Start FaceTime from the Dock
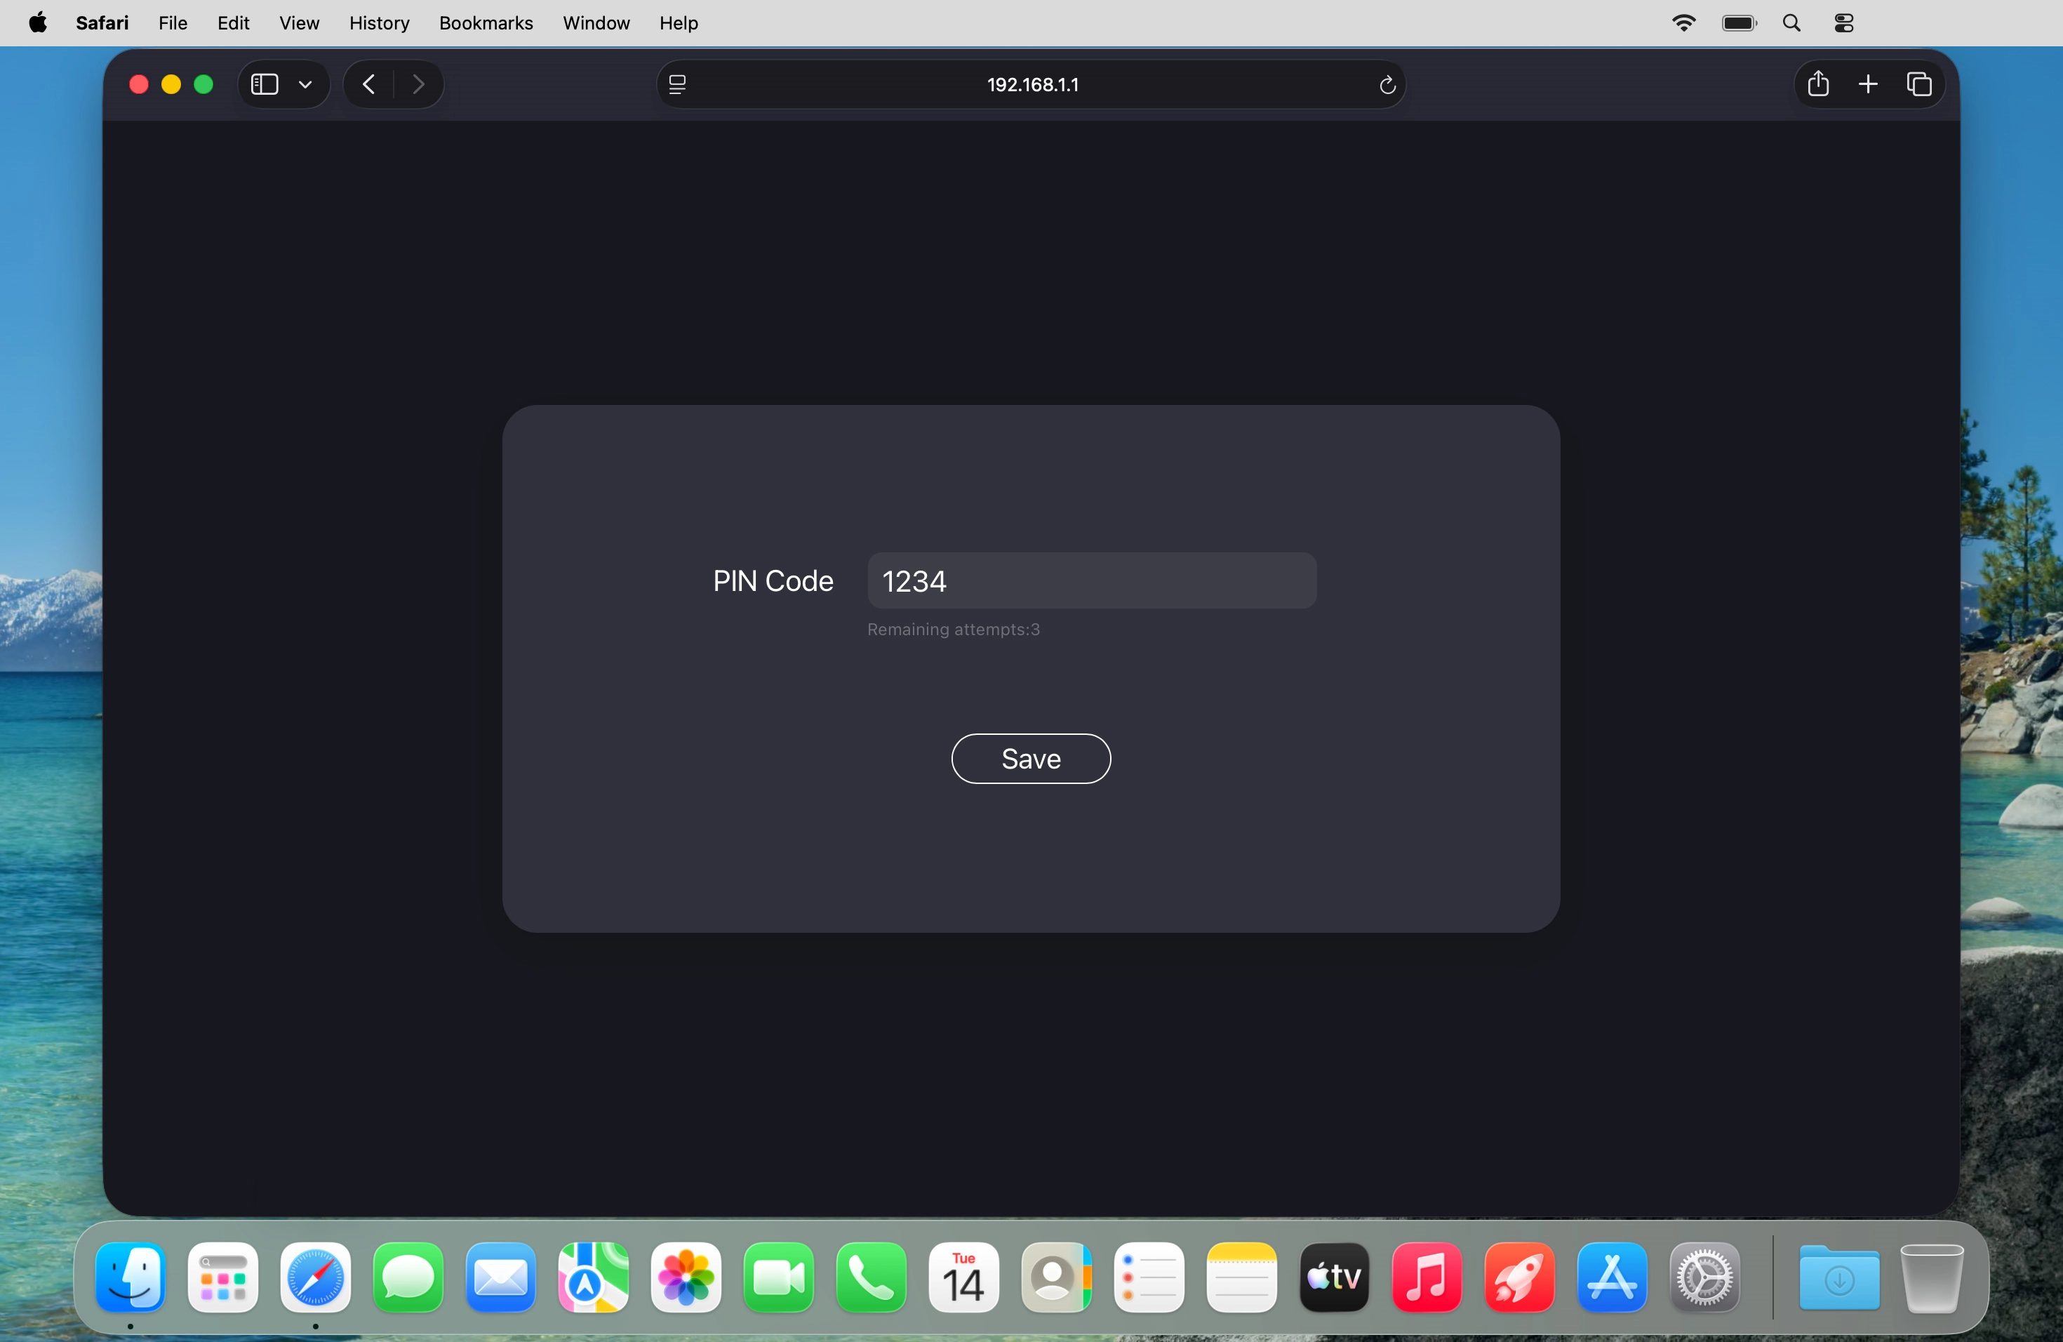Image resolution: width=2063 pixels, height=1342 pixels. tap(778, 1279)
